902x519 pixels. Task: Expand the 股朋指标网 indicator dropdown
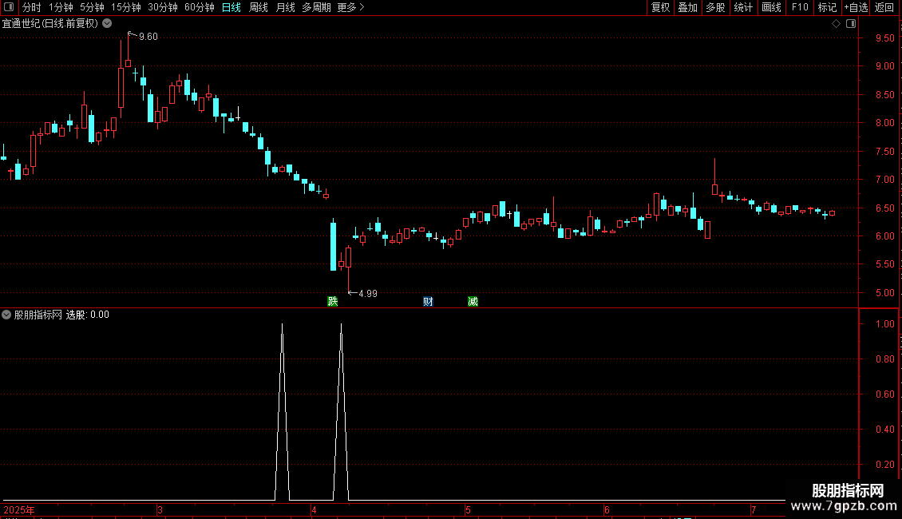(6, 315)
